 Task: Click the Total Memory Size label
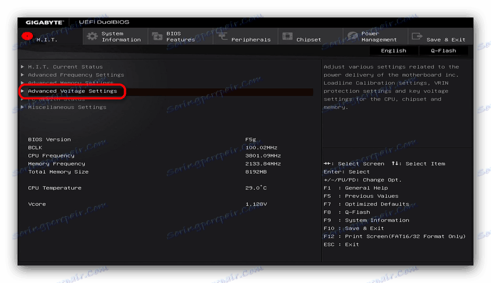coord(58,172)
